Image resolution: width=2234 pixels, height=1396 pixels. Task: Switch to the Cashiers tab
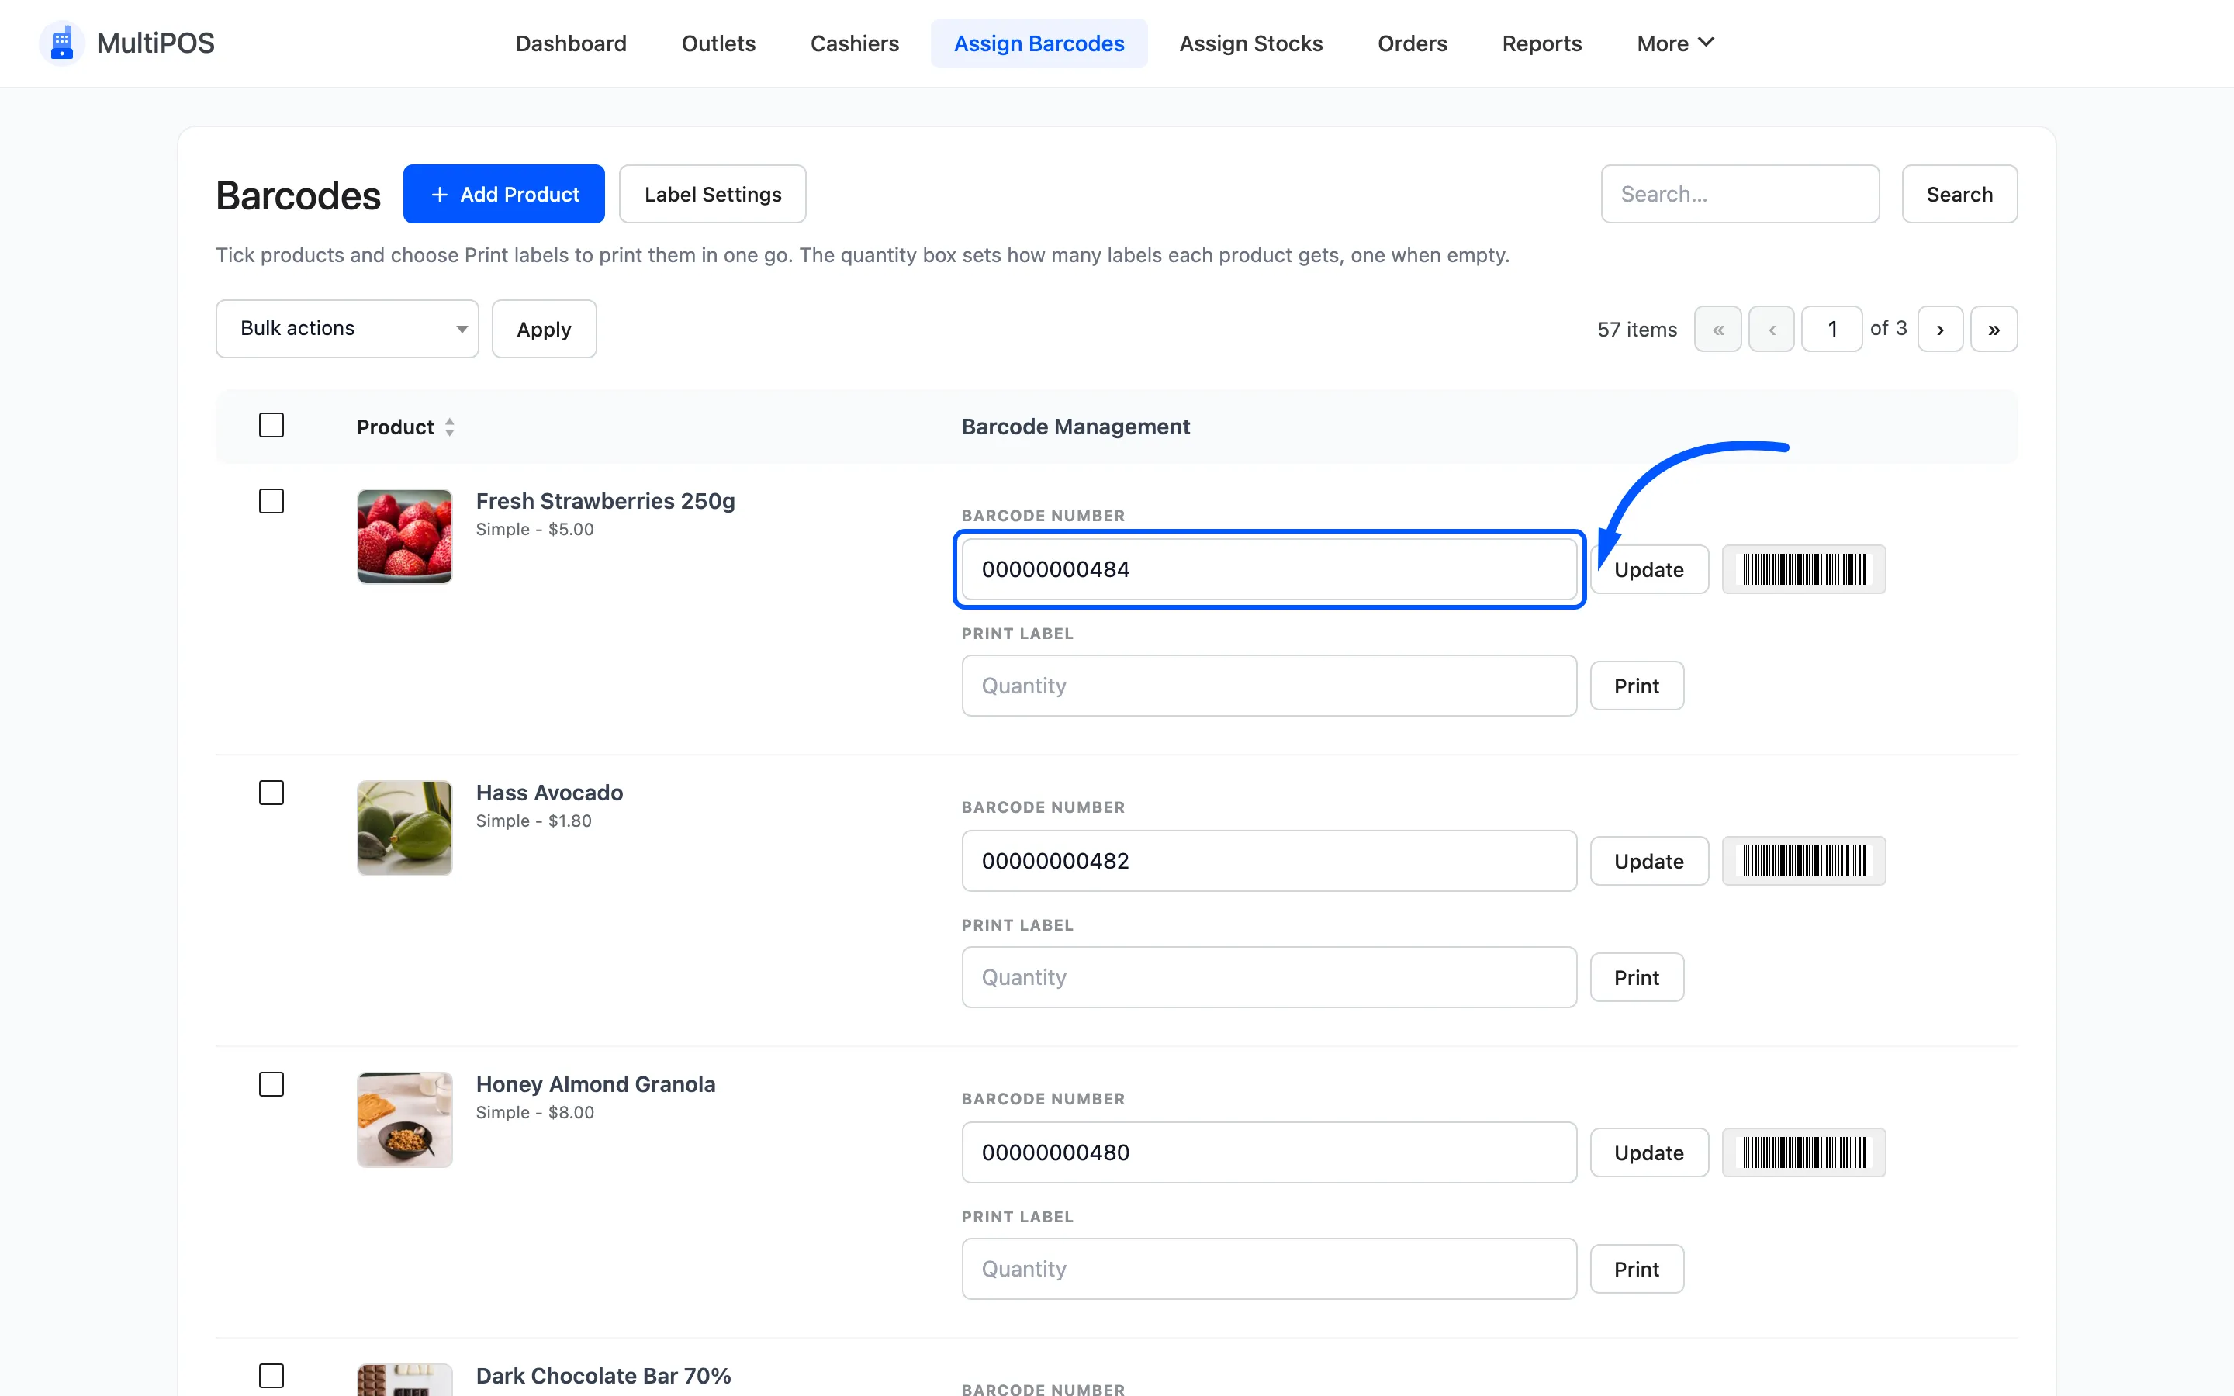pos(854,43)
